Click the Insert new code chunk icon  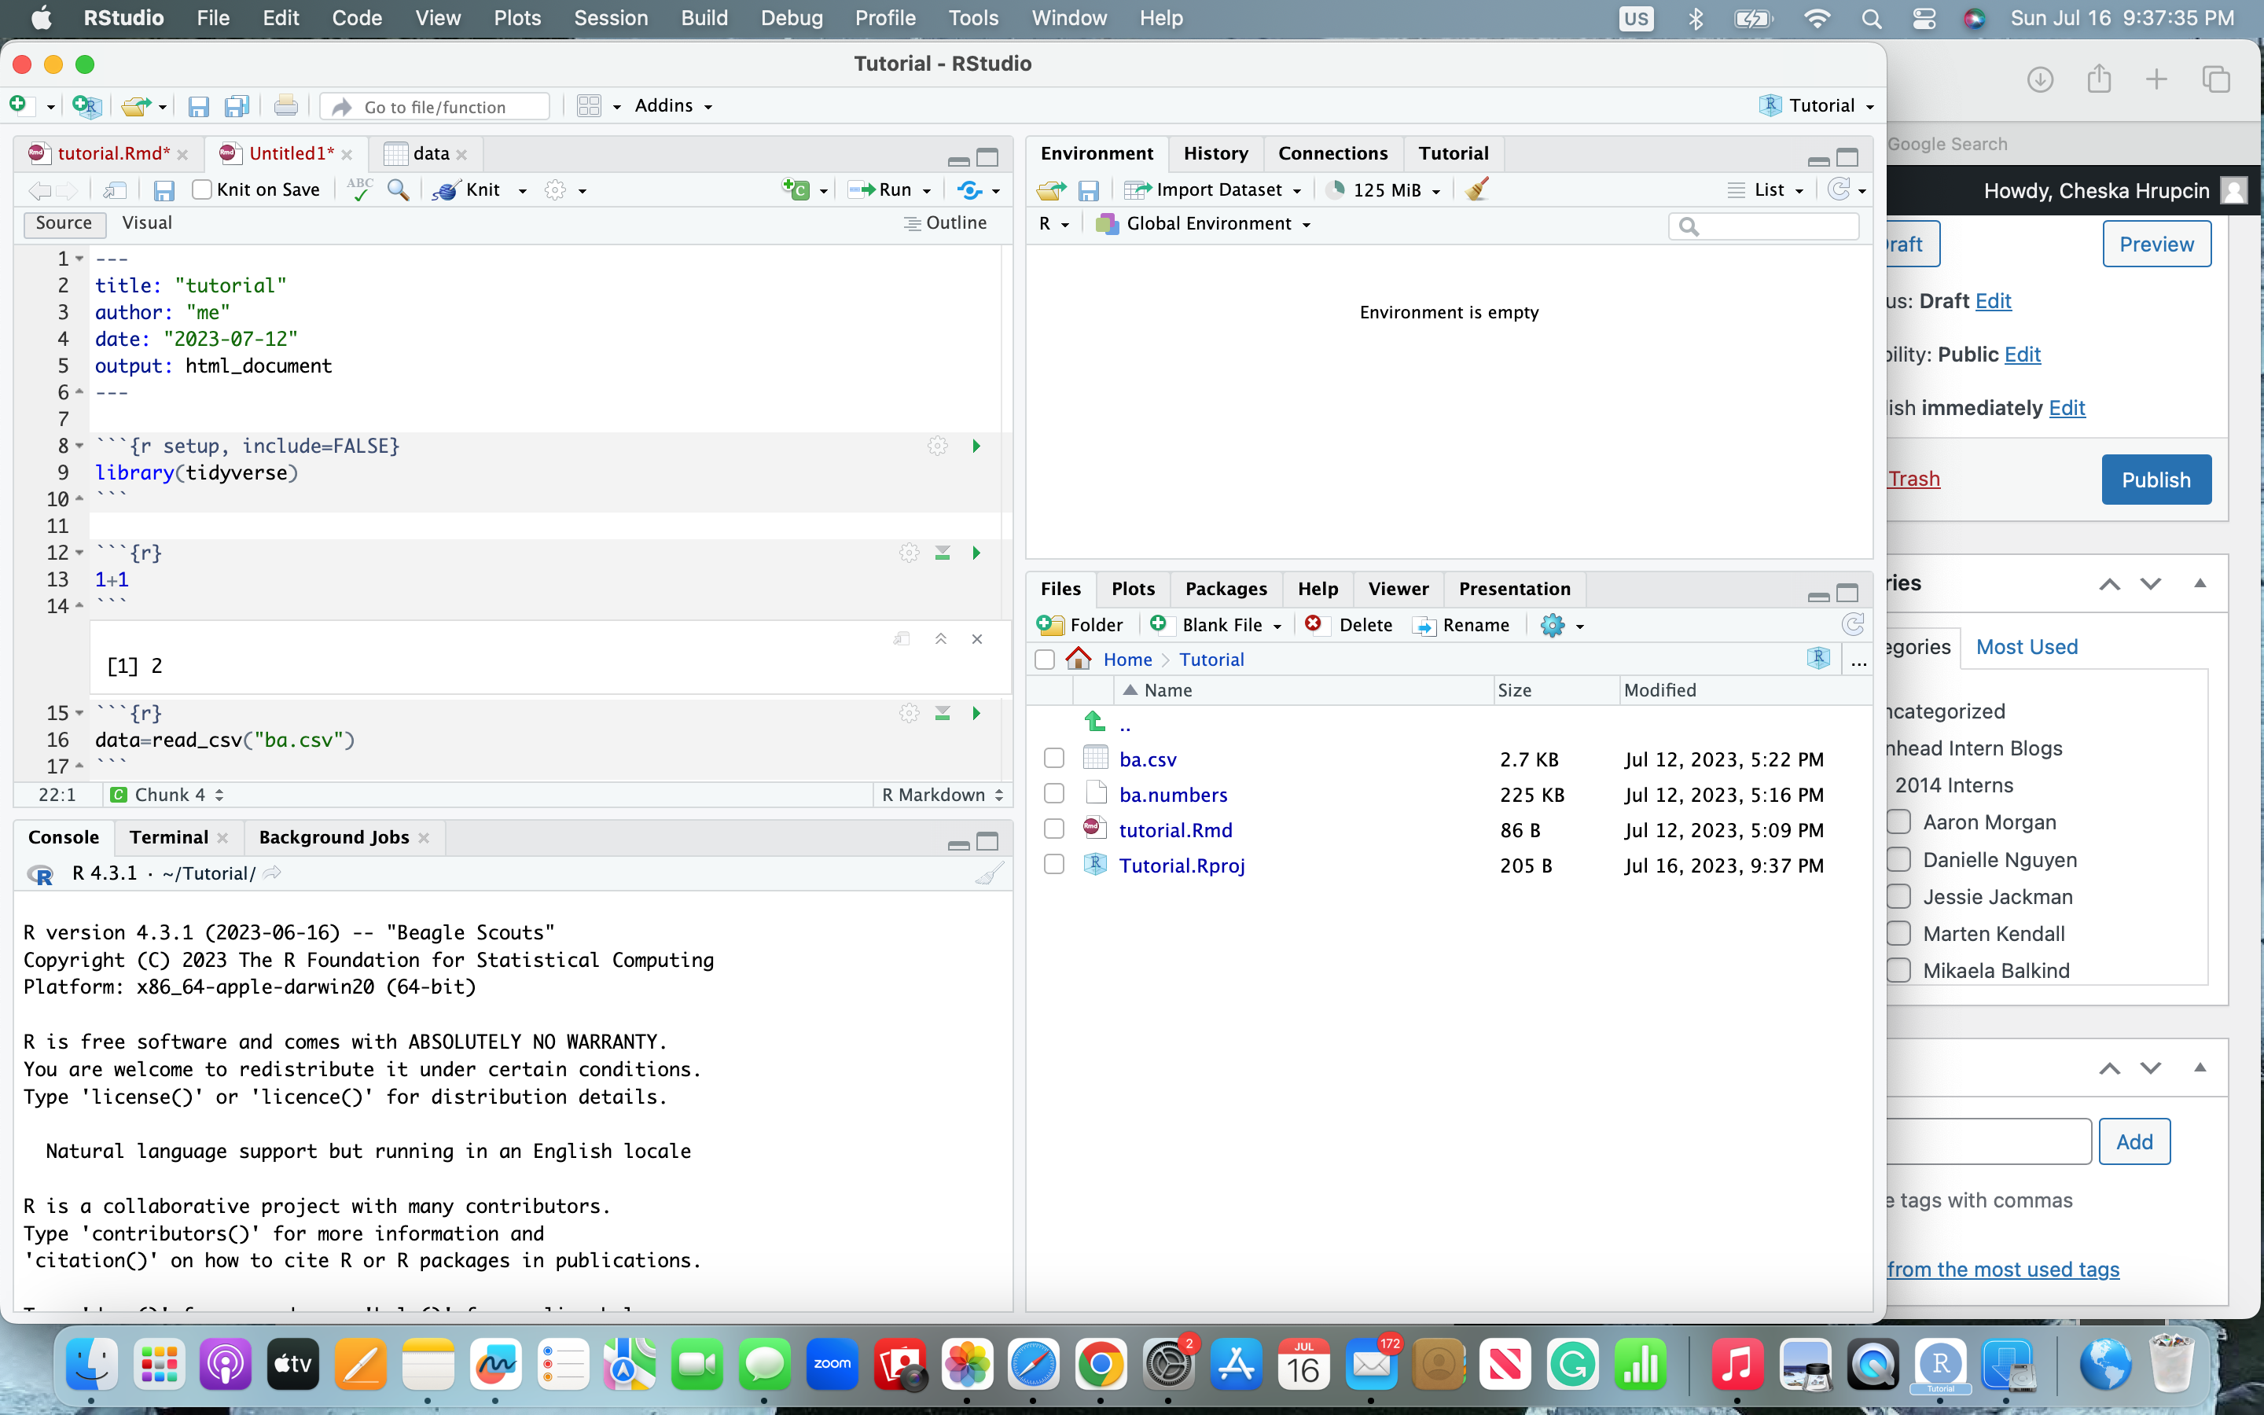tap(796, 190)
